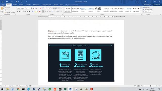Image resolution: width=162 pixels, height=91 pixels.
Task: Switch to the Revisar tab
Action: [56, 5]
